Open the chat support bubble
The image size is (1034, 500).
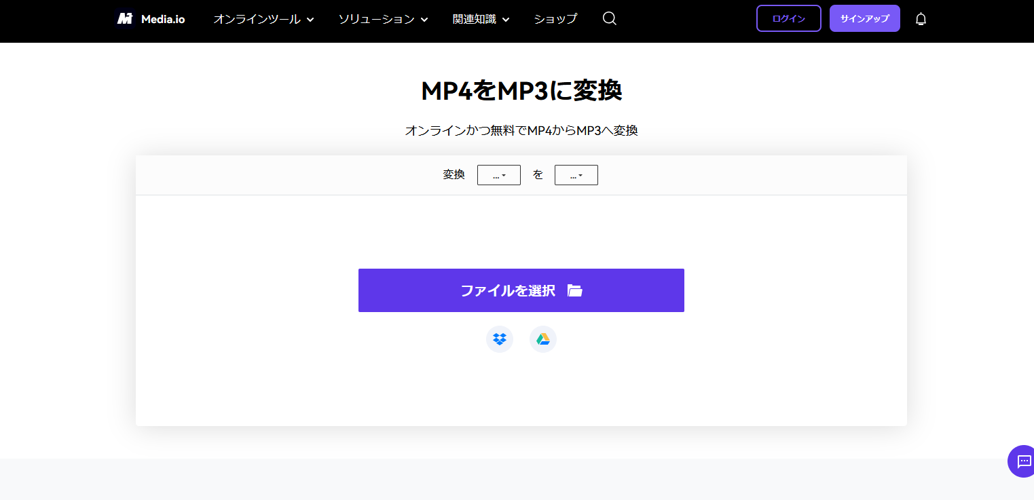[1022, 461]
